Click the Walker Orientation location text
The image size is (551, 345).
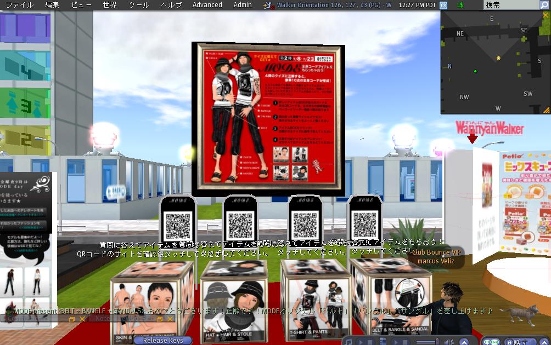334,5
